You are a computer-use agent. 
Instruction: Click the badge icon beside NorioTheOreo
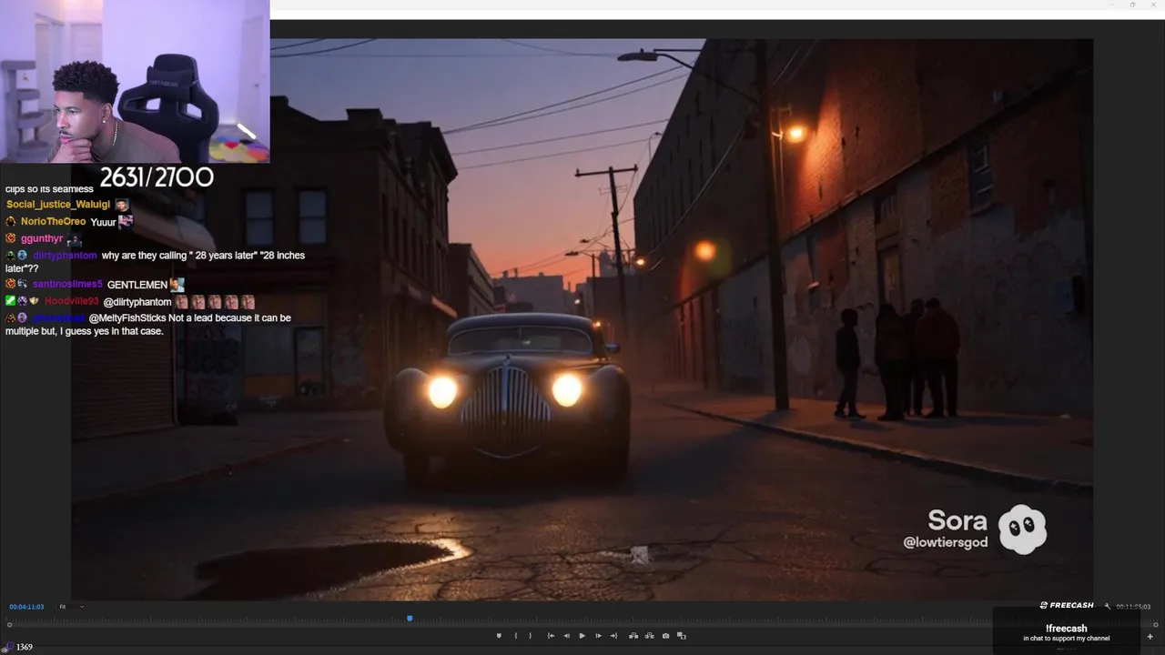pyautogui.click(x=11, y=222)
